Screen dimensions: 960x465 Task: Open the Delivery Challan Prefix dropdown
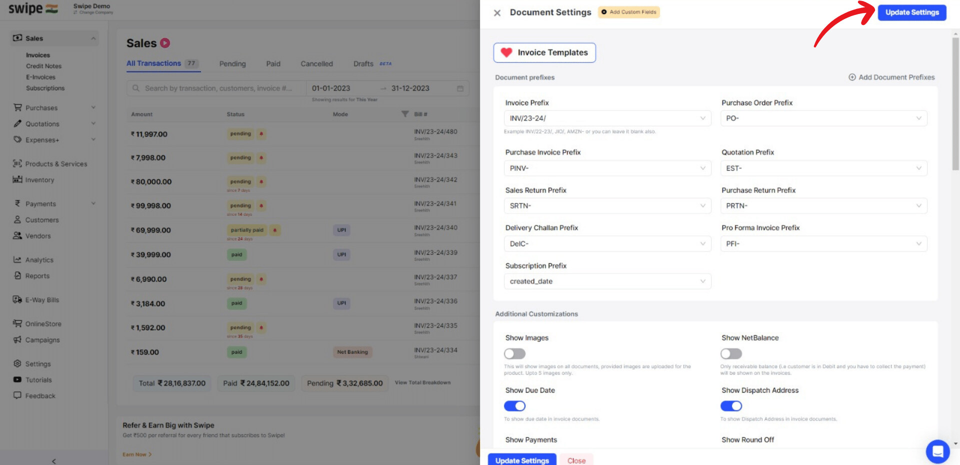607,243
